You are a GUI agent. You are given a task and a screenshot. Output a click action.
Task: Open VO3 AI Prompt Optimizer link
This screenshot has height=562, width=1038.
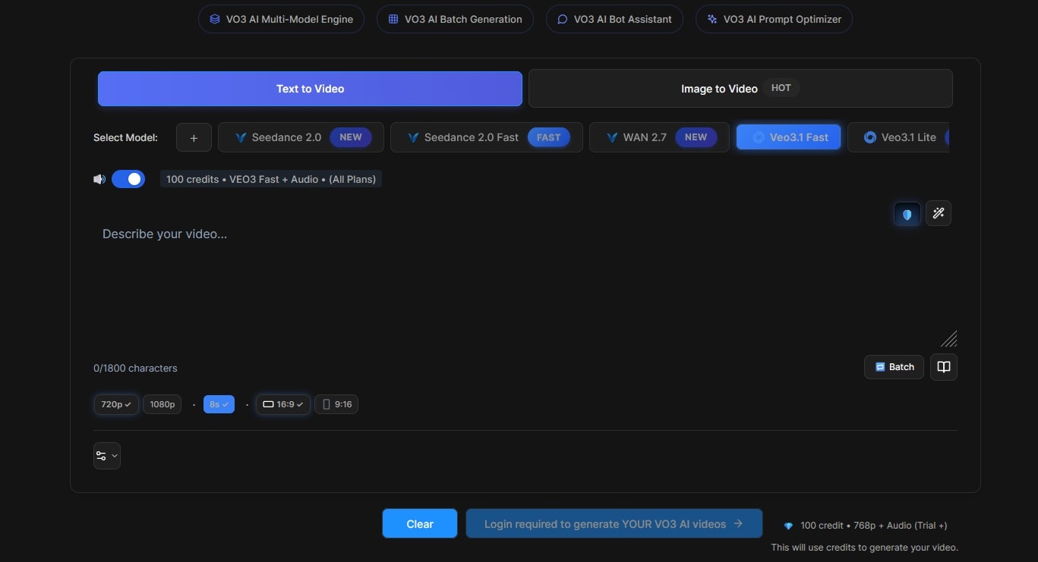point(774,19)
